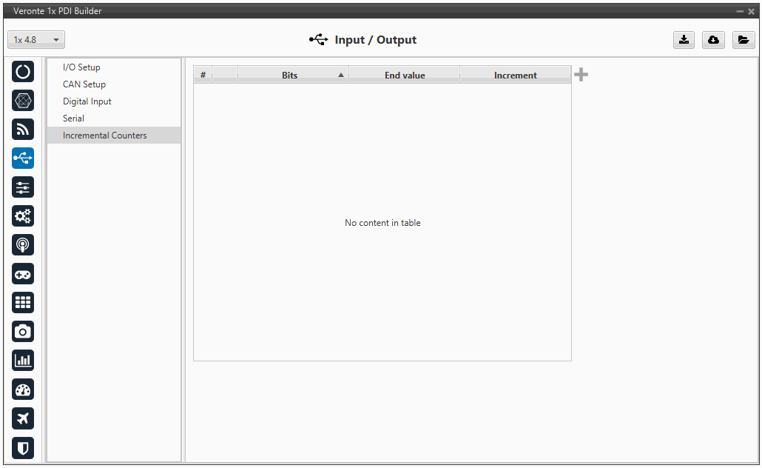Expand the 1x 4.8 version dropdown
Screen dimensions: 762x468
(36, 40)
